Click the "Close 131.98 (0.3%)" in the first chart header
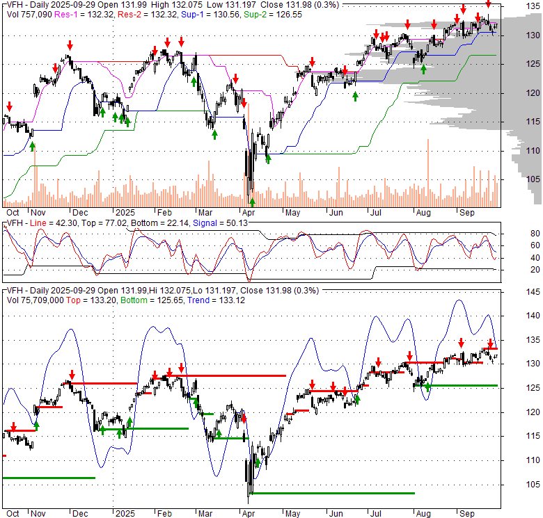Image resolution: width=543 pixels, height=518 pixels. click(299, 5)
